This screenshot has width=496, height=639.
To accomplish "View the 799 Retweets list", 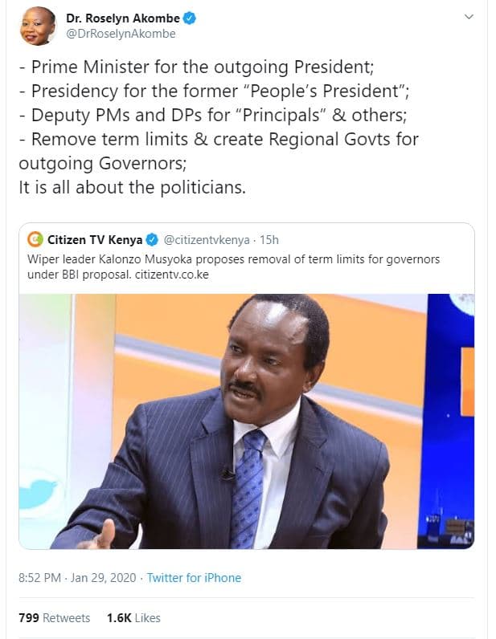I will tap(54, 617).
